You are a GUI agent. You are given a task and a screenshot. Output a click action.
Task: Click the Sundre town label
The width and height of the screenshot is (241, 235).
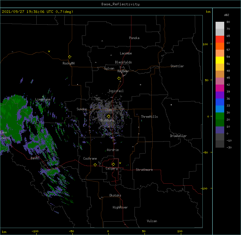pos(82,109)
